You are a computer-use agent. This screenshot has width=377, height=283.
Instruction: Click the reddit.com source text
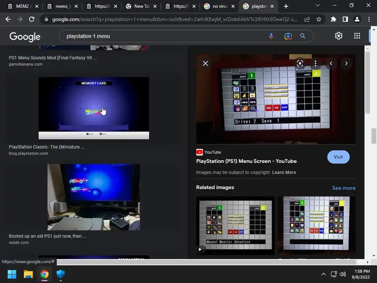[x=19, y=242]
